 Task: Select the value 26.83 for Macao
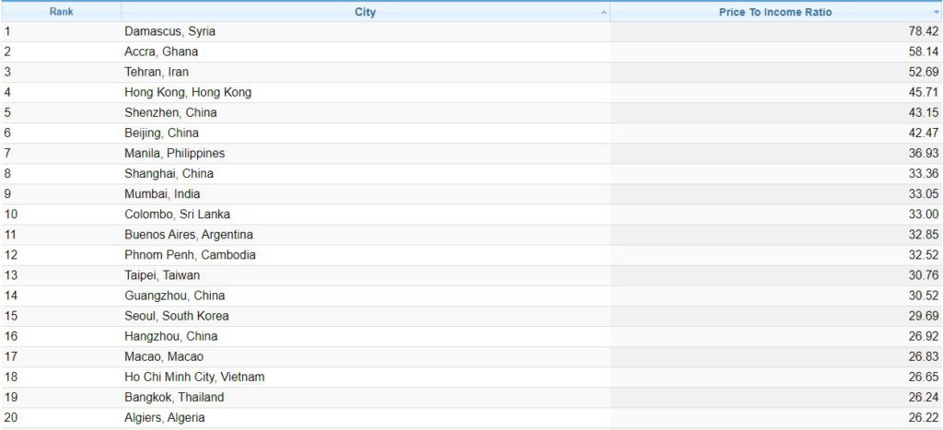tap(923, 356)
